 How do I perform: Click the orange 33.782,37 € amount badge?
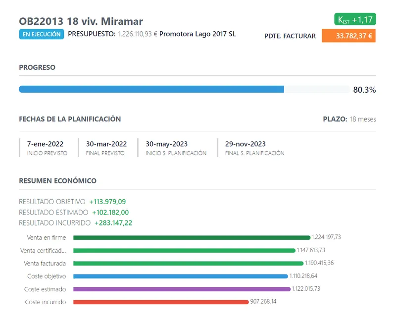(x=348, y=36)
